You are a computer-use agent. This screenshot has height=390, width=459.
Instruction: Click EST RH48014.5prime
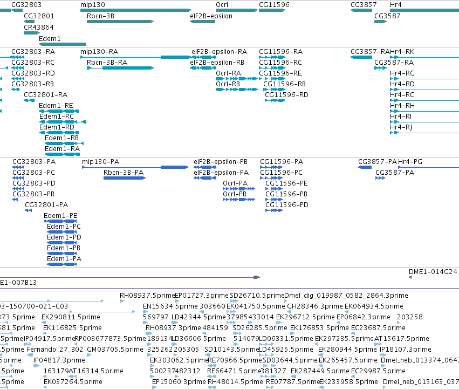(235, 382)
